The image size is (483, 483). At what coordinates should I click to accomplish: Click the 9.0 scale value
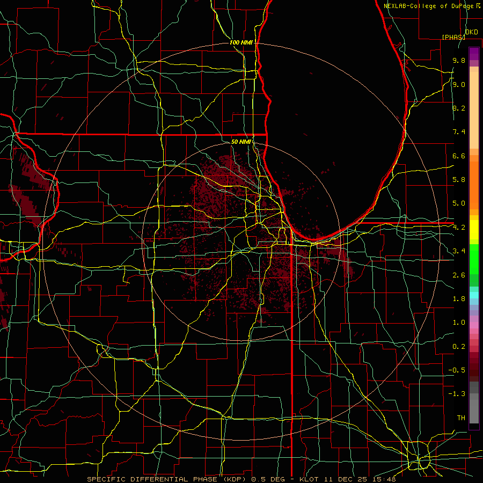[459, 84]
